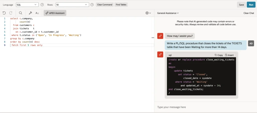The width and height of the screenshot is (257, 113).
Task: Click the autocomplete 'A::' icon
Action: pos(37,13)
